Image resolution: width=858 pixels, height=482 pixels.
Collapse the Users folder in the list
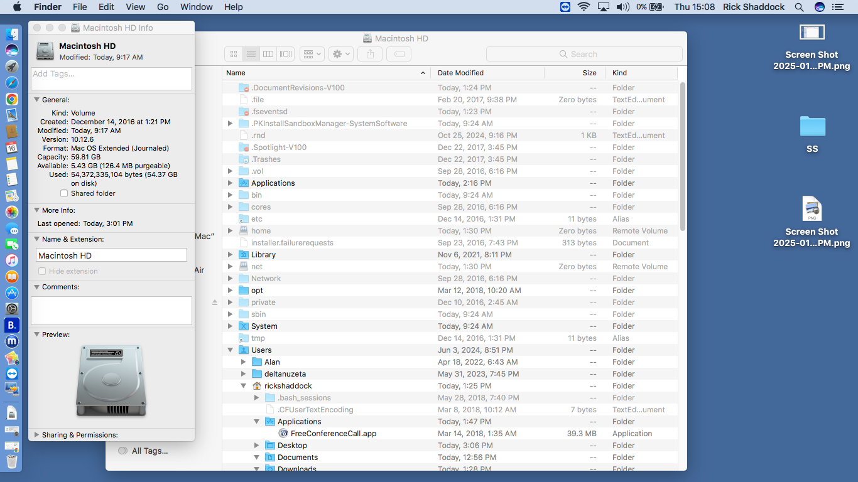[231, 350]
